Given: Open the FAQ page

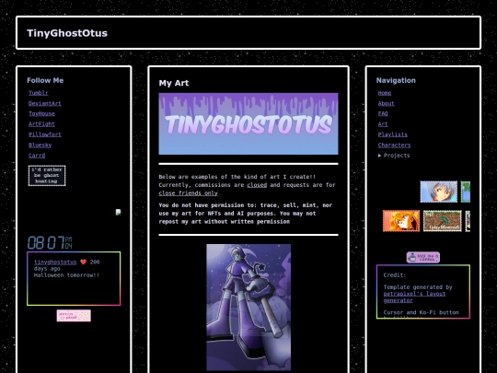Looking at the screenshot, I should pyautogui.click(x=383, y=113).
